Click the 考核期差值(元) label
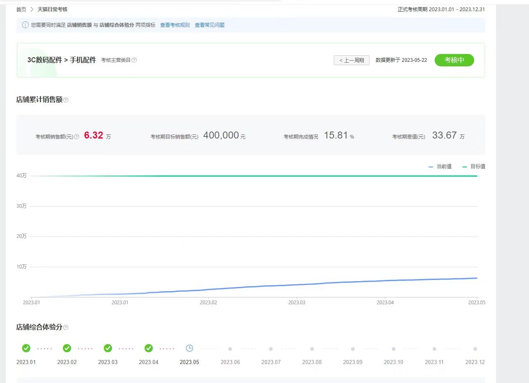 click(x=409, y=136)
